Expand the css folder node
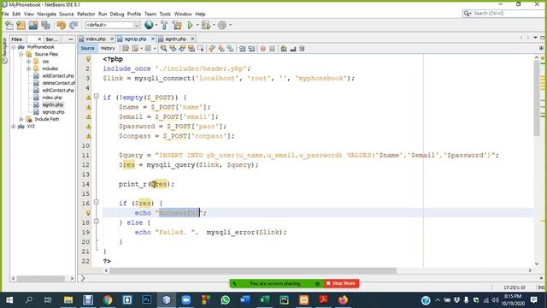This screenshot has width=547, height=308. tap(28, 62)
